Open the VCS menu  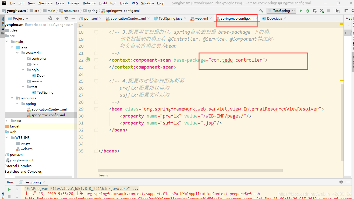[x=135, y=3]
